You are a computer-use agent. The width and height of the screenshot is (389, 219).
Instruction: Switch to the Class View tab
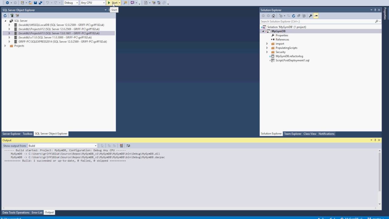[310, 134]
